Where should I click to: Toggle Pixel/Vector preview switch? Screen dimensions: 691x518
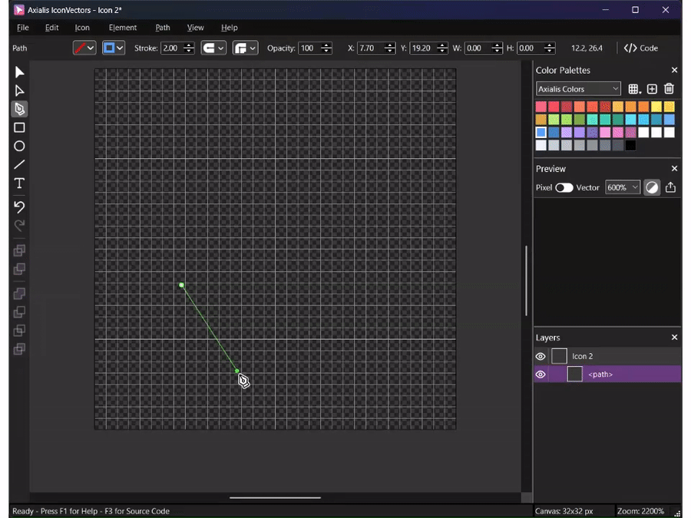564,187
